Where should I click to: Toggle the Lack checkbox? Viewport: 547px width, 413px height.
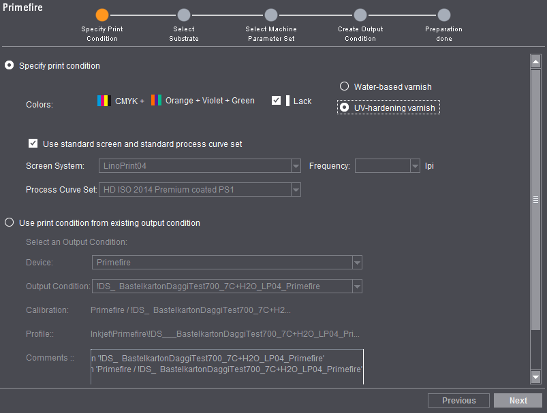point(276,101)
